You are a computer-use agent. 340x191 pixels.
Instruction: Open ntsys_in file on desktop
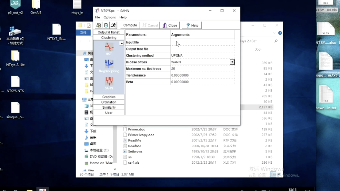point(77,7)
